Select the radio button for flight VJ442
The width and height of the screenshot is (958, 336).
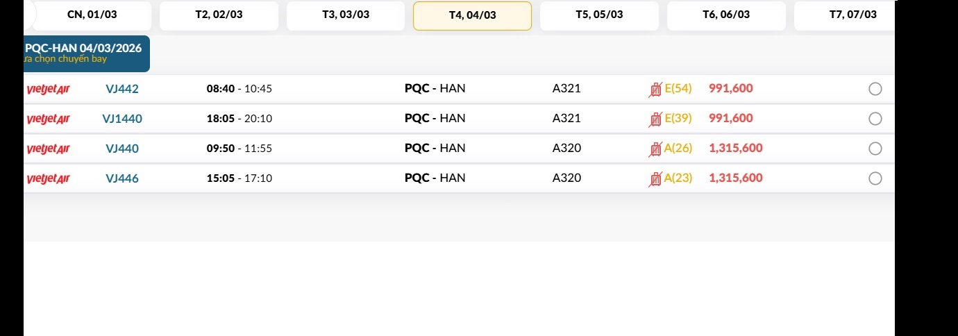pos(875,89)
